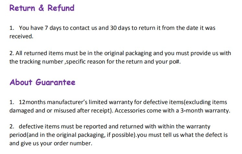The height and width of the screenshot is (154, 242).
Task: Click the text "misused after receipt"
Action: (82, 111)
